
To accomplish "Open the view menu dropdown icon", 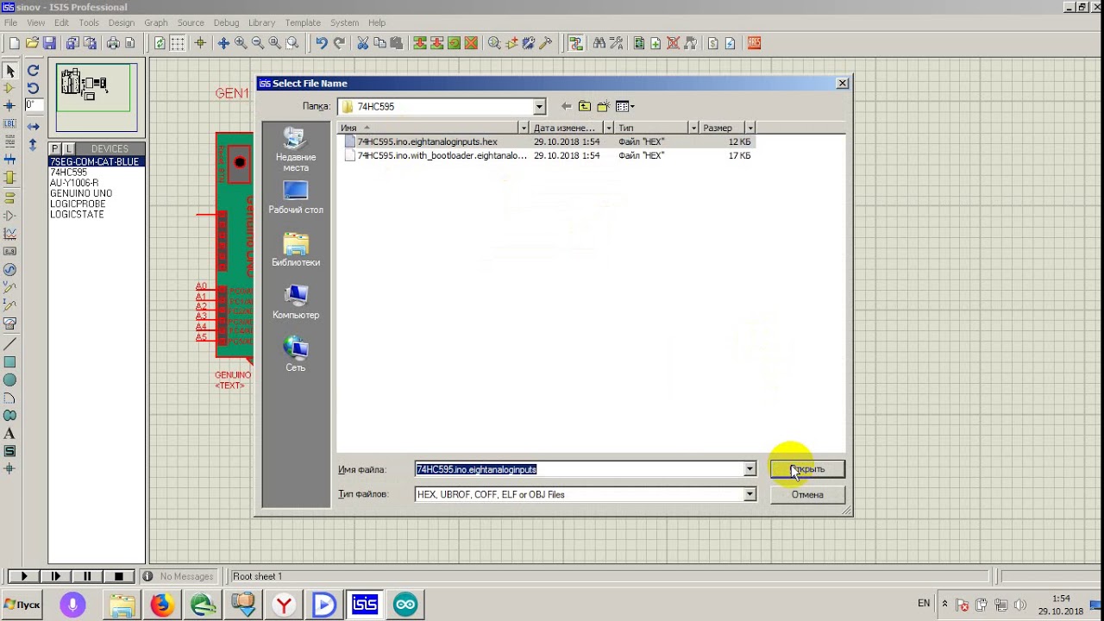I will [x=625, y=106].
